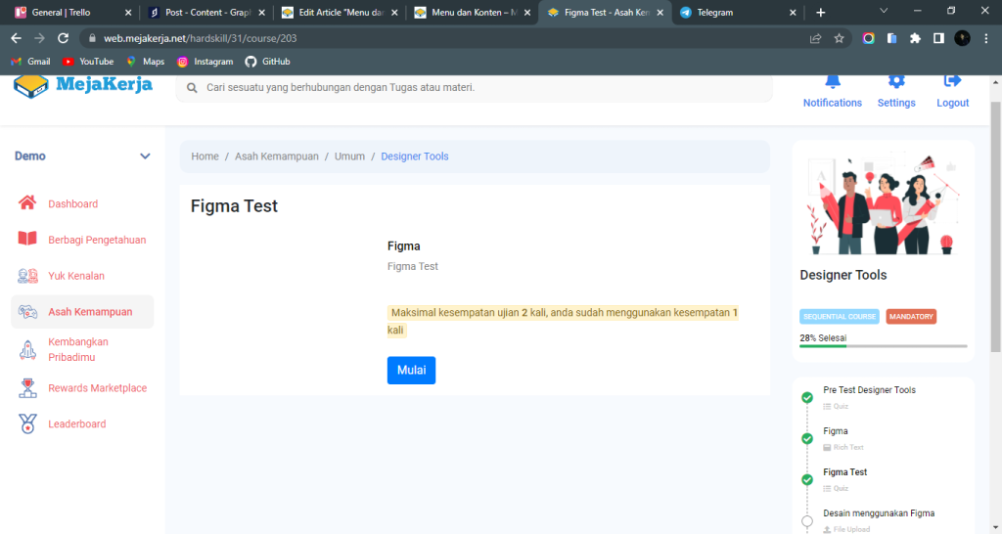Open the Chrome profile avatar
Screen dimensions: 1002x534
(x=963, y=38)
